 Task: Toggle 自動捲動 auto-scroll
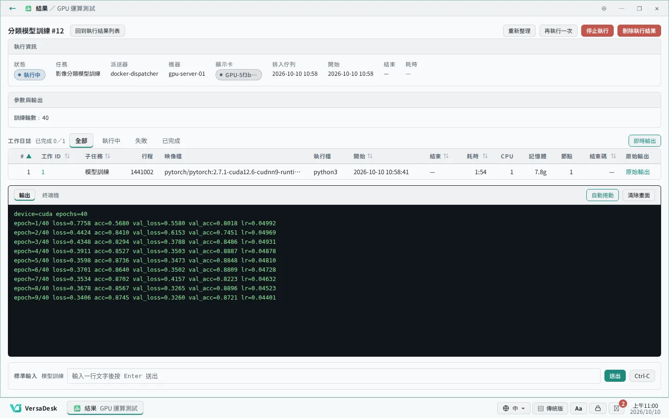[x=603, y=196]
